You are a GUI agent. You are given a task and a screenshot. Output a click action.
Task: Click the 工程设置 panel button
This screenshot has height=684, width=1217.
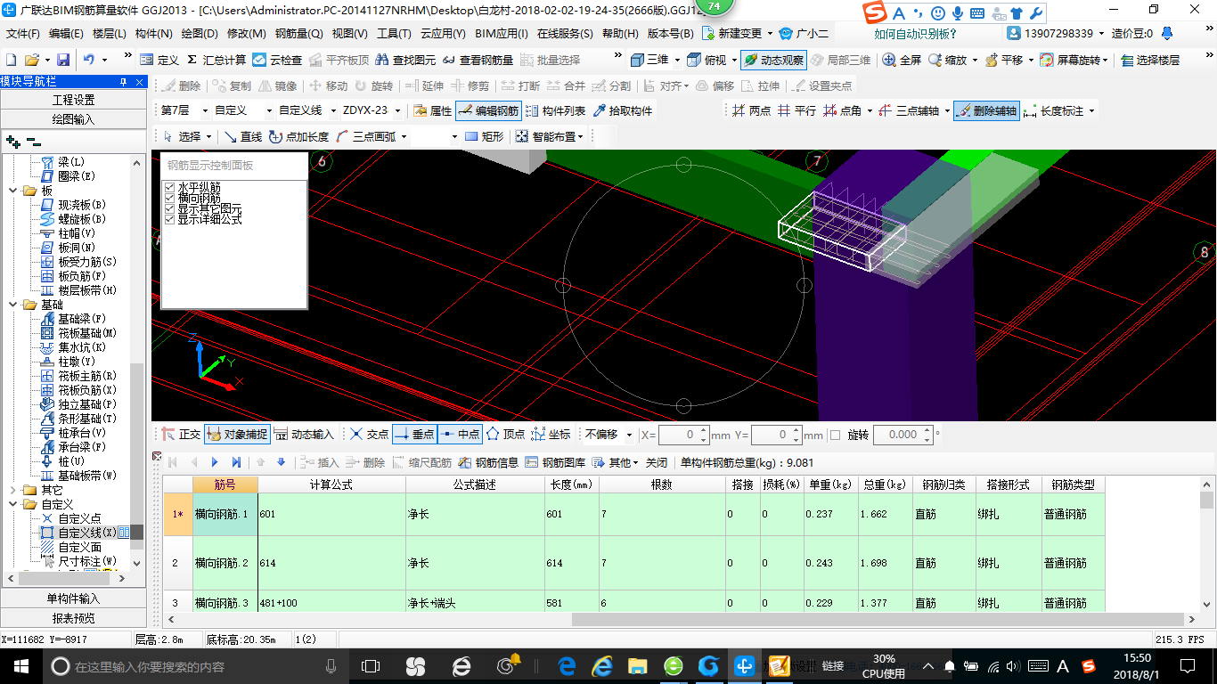pyautogui.click(x=73, y=100)
